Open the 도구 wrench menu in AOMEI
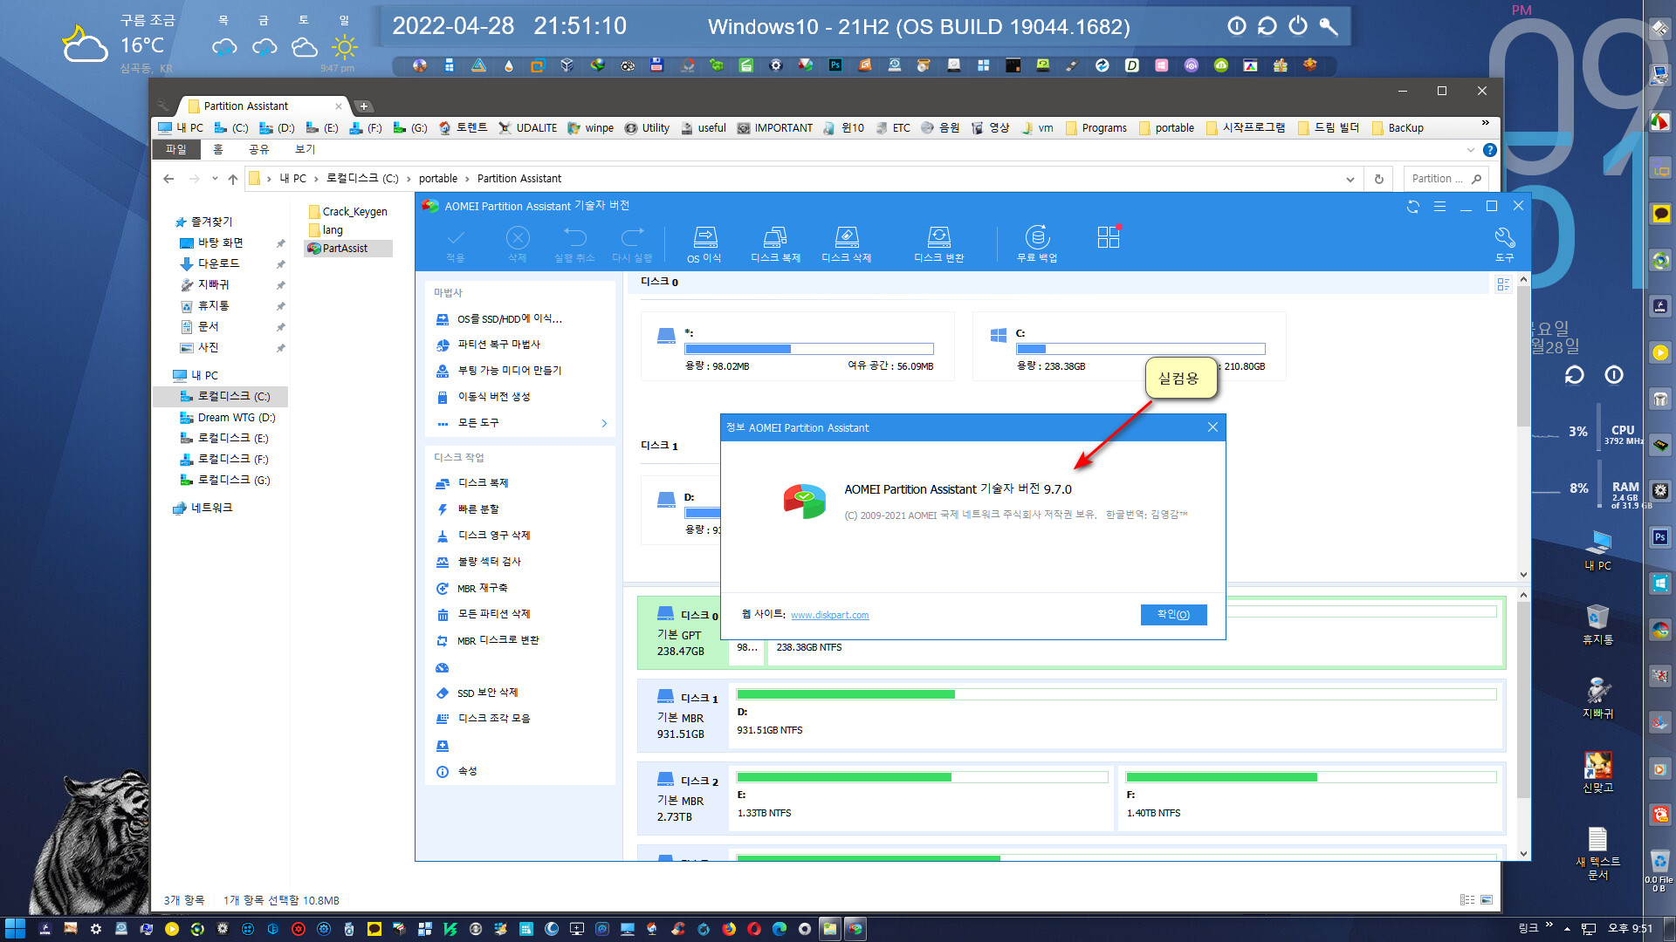 point(1504,244)
